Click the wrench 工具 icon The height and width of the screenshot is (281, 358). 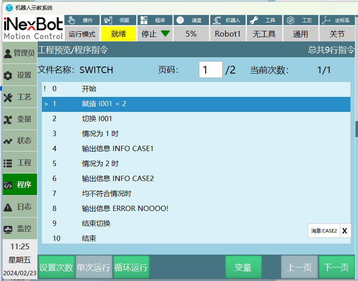coord(254,20)
